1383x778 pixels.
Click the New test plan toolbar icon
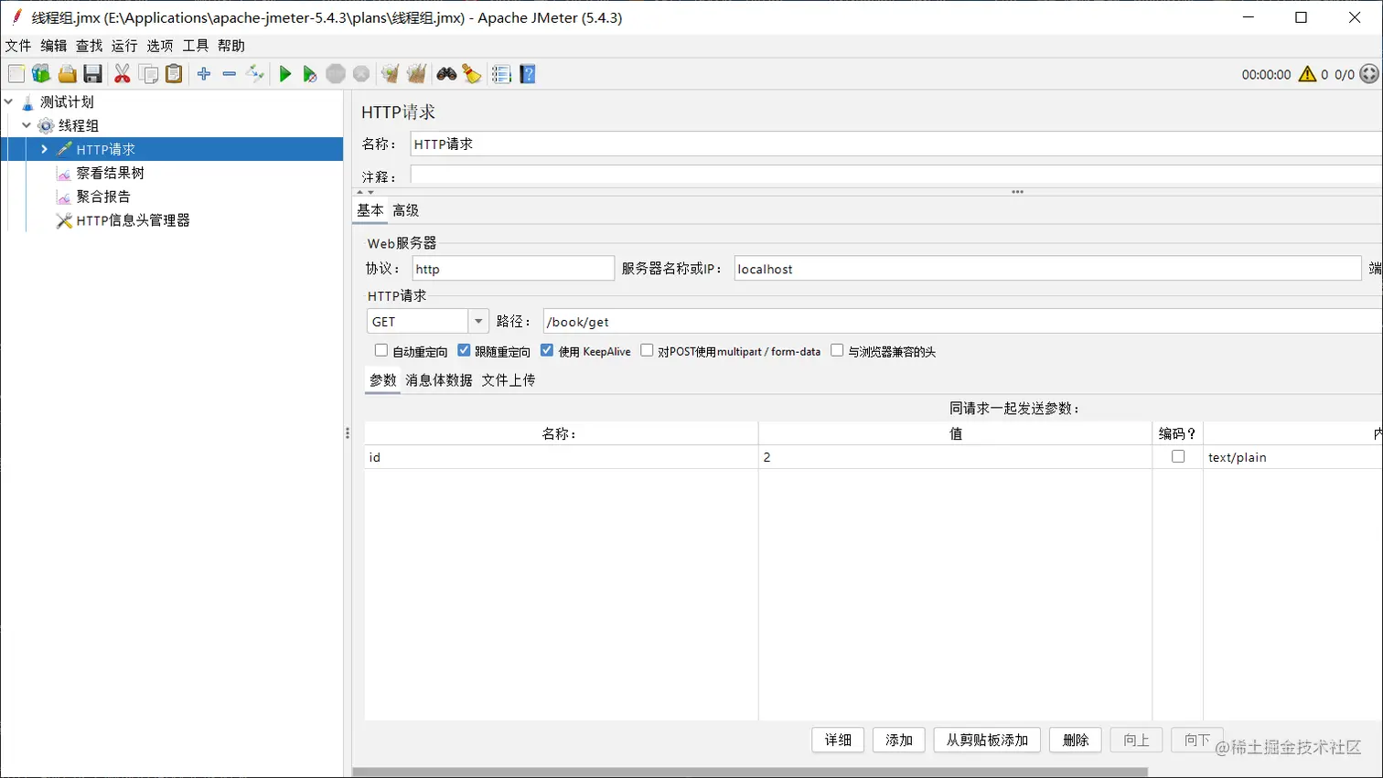click(x=16, y=74)
